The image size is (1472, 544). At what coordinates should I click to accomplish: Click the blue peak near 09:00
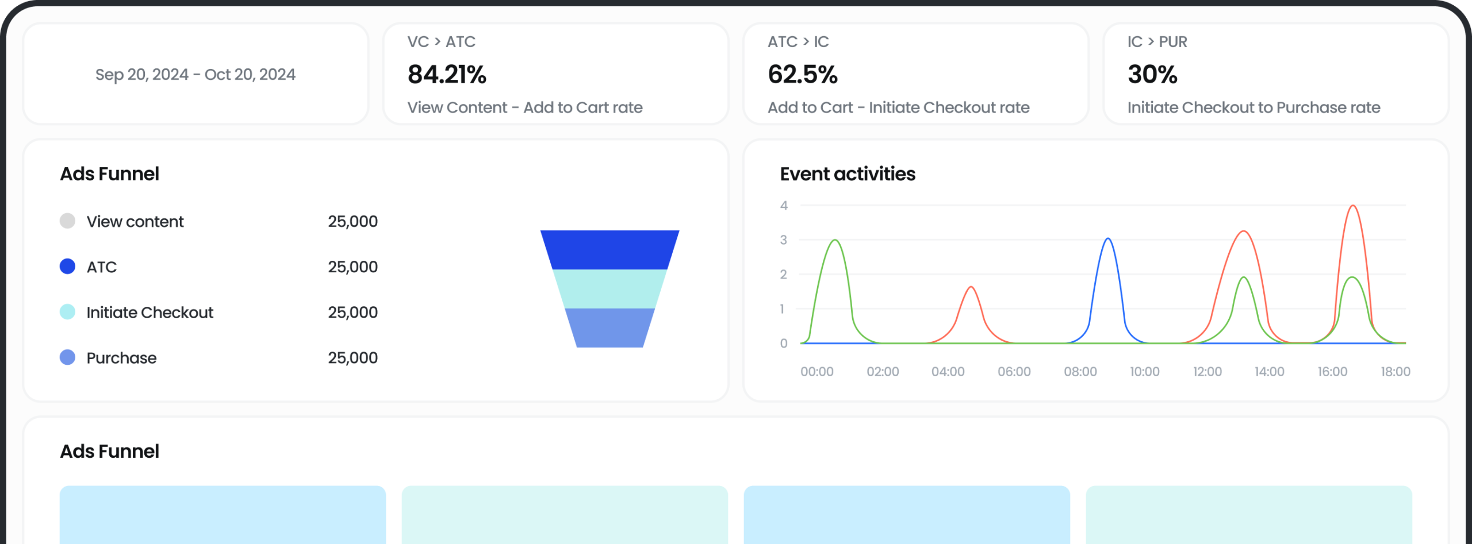tap(1107, 239)
